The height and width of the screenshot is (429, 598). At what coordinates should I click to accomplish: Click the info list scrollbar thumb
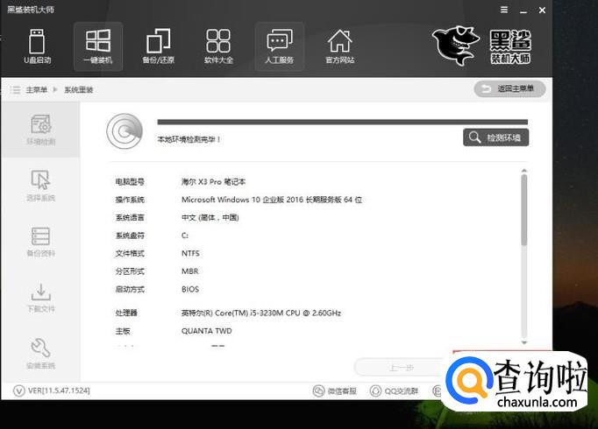pyautogui.click(x=524, y=210)
